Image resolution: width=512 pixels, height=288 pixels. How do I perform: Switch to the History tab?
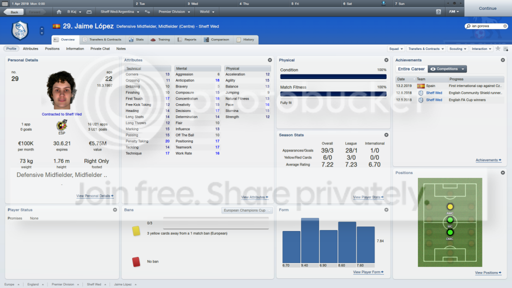pos(246,39)
